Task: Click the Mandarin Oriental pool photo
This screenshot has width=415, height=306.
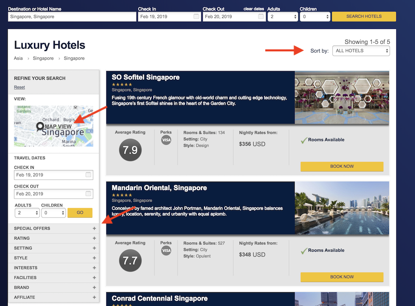Action: tap(342, 208)
